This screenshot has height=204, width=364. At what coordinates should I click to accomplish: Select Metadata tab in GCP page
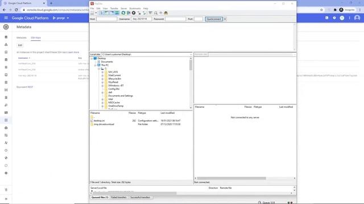22,38
